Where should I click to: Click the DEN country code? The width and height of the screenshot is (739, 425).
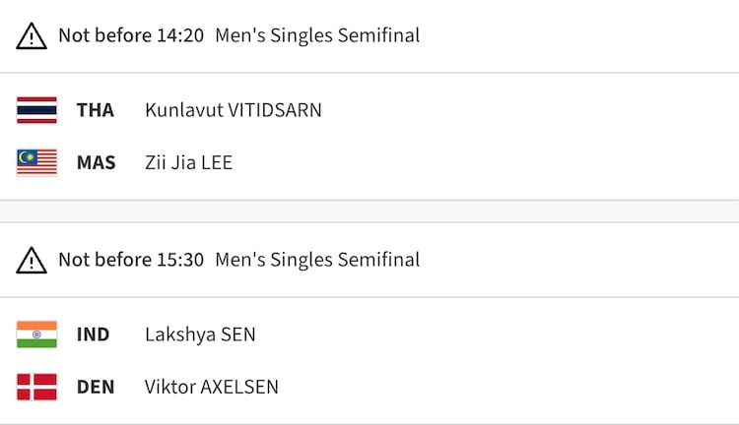pyautogui.click(x=96, y=387)
